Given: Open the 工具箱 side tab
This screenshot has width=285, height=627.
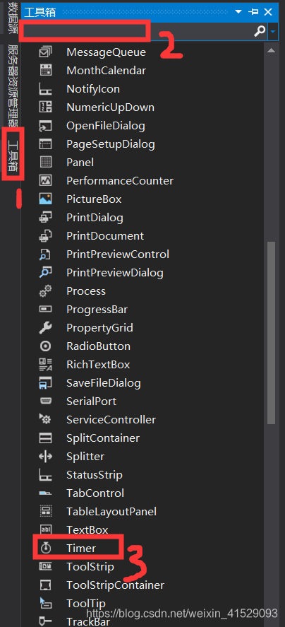Looking at the screenshot, I should pos(13,155).
